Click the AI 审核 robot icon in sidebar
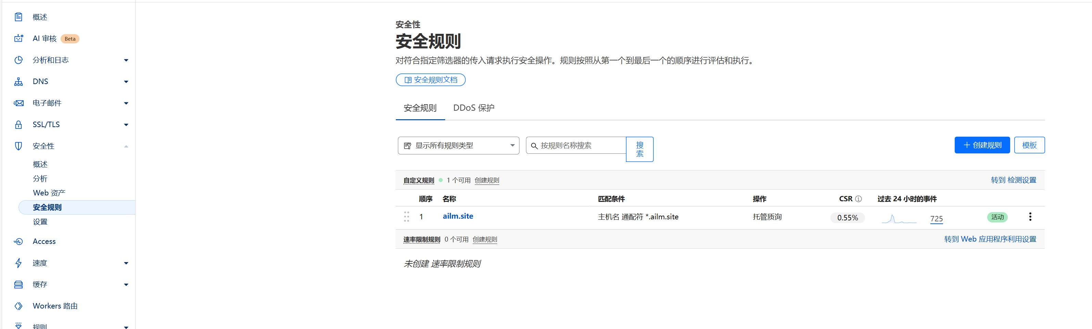This screenshot has height=329, width=1092. (x=18, y=39)
